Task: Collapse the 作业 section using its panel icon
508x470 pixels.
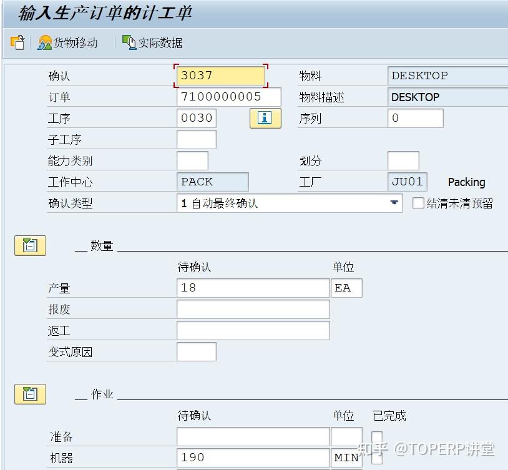Action: pos(29,394)
